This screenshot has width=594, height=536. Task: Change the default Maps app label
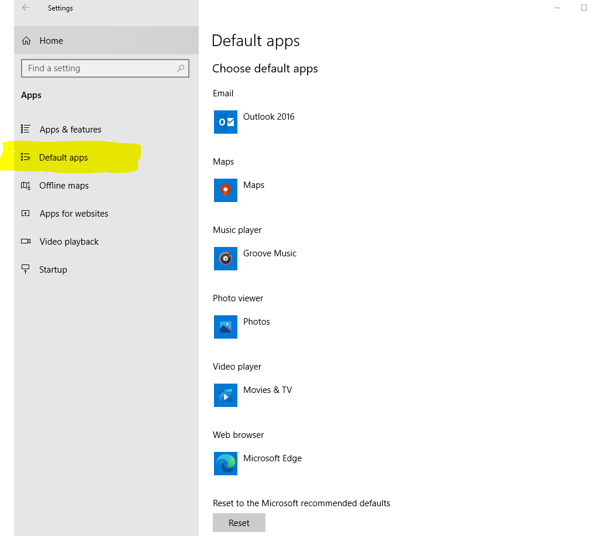[x=254, y=185]
